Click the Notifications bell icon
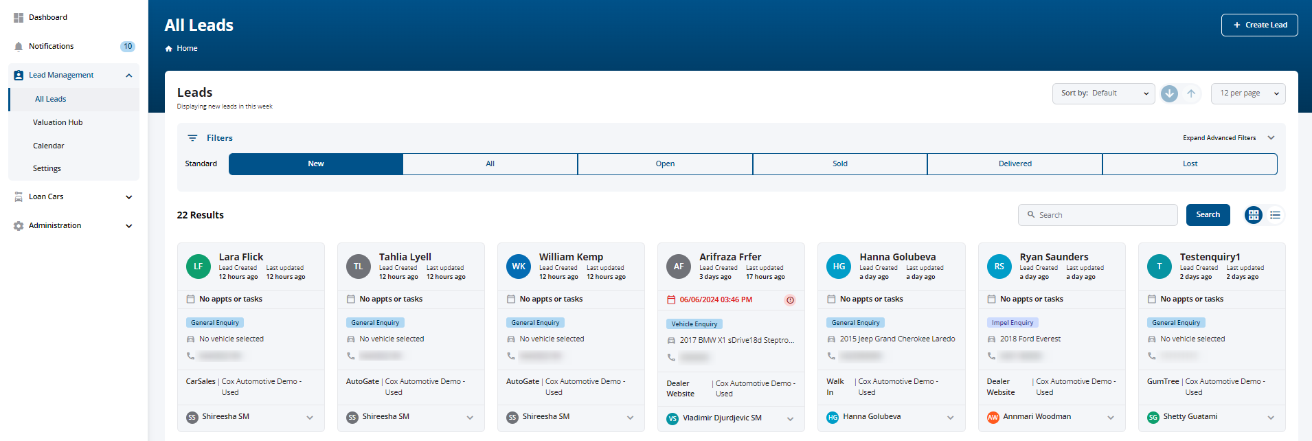Image resolution: width=1312 pixels, height=441 pixels. pyautogui.click(x=19, y=46)
